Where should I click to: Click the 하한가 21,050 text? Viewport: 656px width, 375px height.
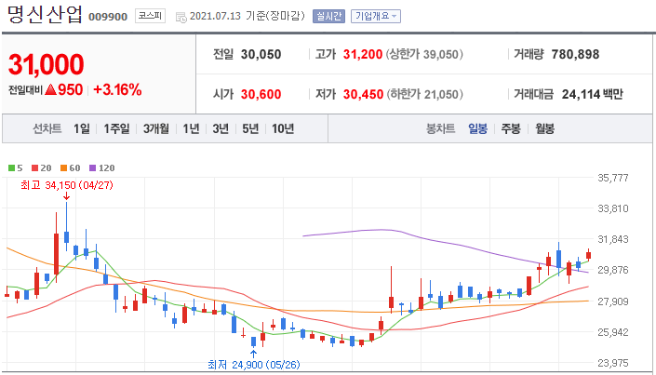pos(424,94)
